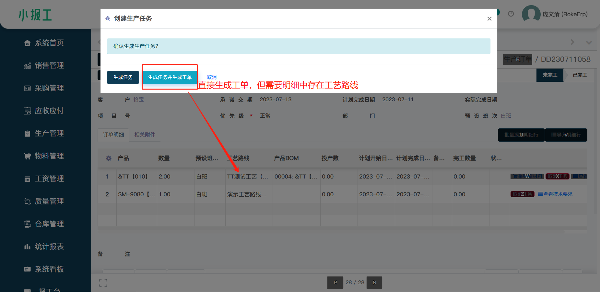Close the 创建生产任务 dialog

click(x=489, y=19)
